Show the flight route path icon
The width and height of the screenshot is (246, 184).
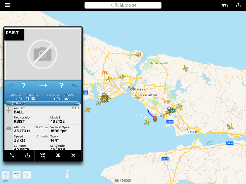(x=12, y=155)
